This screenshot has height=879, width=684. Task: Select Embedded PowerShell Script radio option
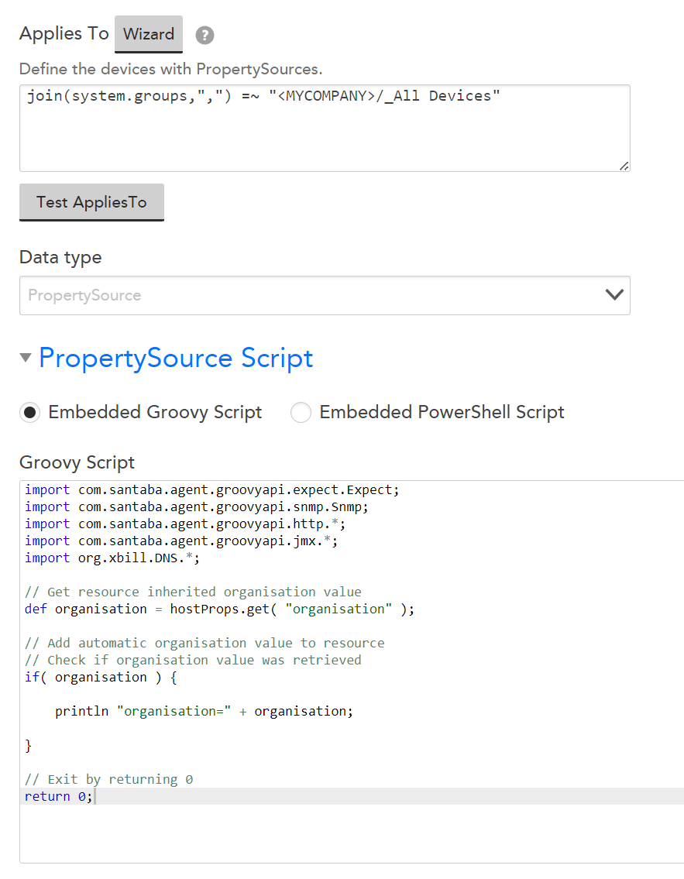click(301, 413)
